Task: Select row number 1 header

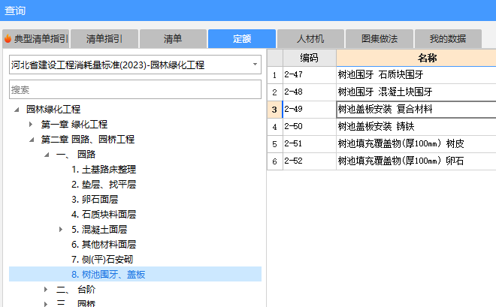Action: 274,75
